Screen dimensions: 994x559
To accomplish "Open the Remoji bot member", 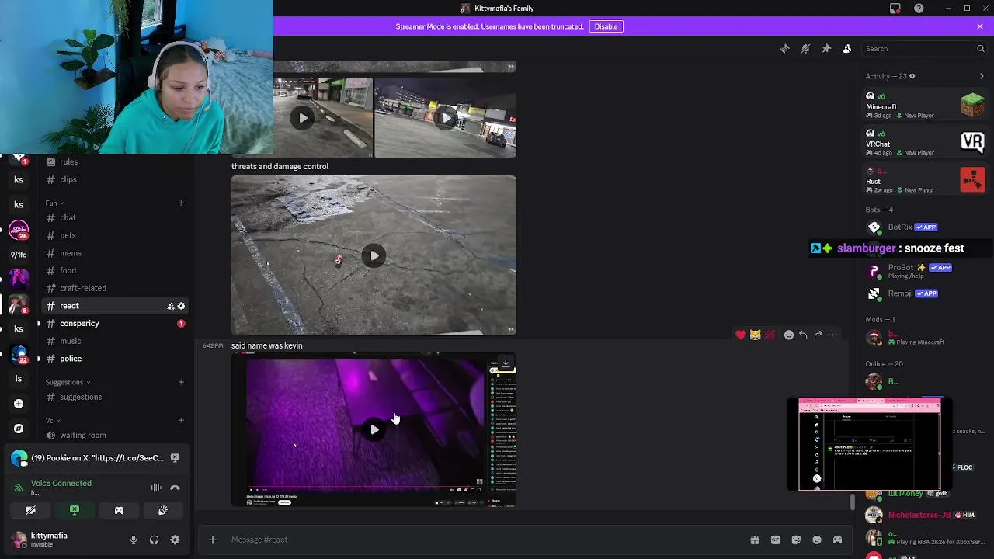I will [x=925, y=293].
